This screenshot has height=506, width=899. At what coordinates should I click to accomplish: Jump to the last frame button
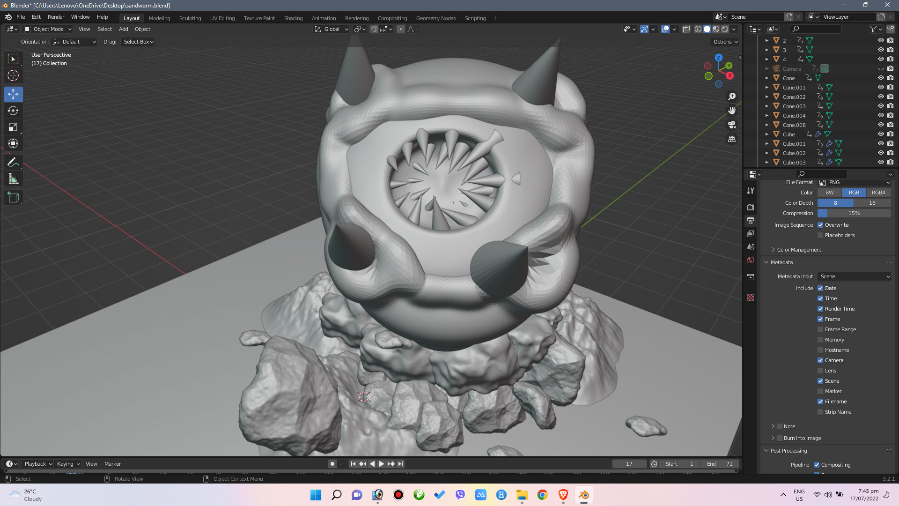tap(400, 464)
